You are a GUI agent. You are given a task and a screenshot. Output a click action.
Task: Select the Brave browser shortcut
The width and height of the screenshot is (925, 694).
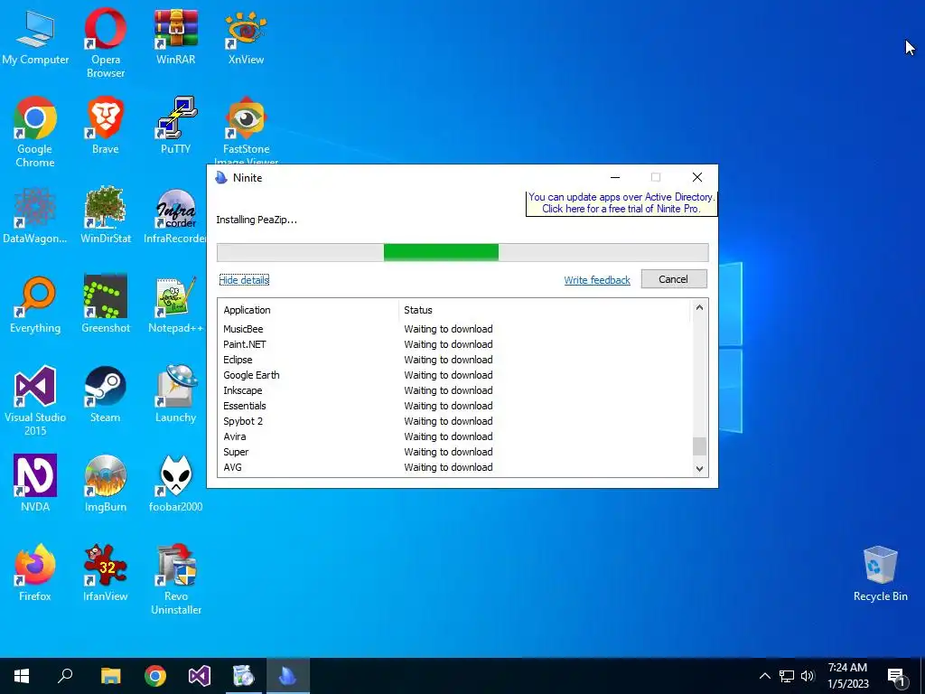pyautogui.click(x=106, y=127)
